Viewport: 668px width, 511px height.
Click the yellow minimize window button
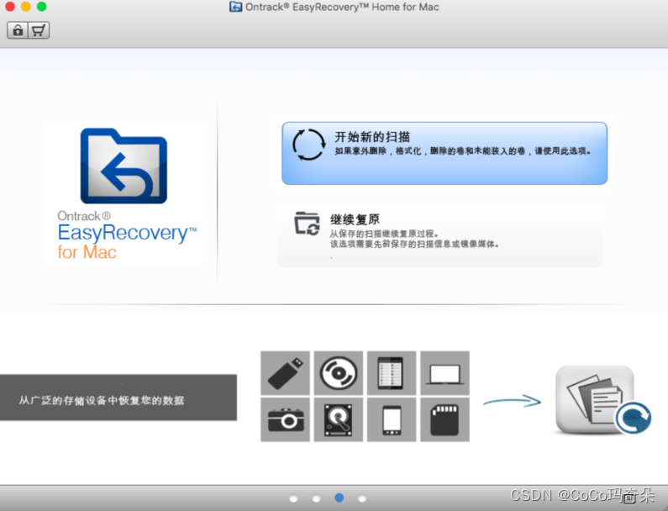26,7
